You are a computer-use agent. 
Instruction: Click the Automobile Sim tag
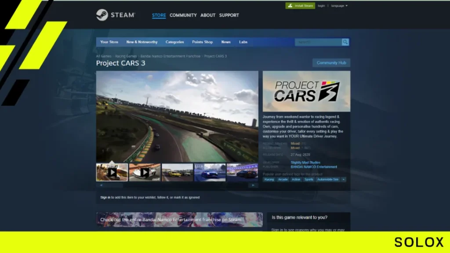(328, 179)
